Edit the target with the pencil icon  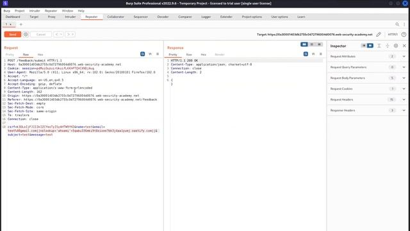(379, 34)
